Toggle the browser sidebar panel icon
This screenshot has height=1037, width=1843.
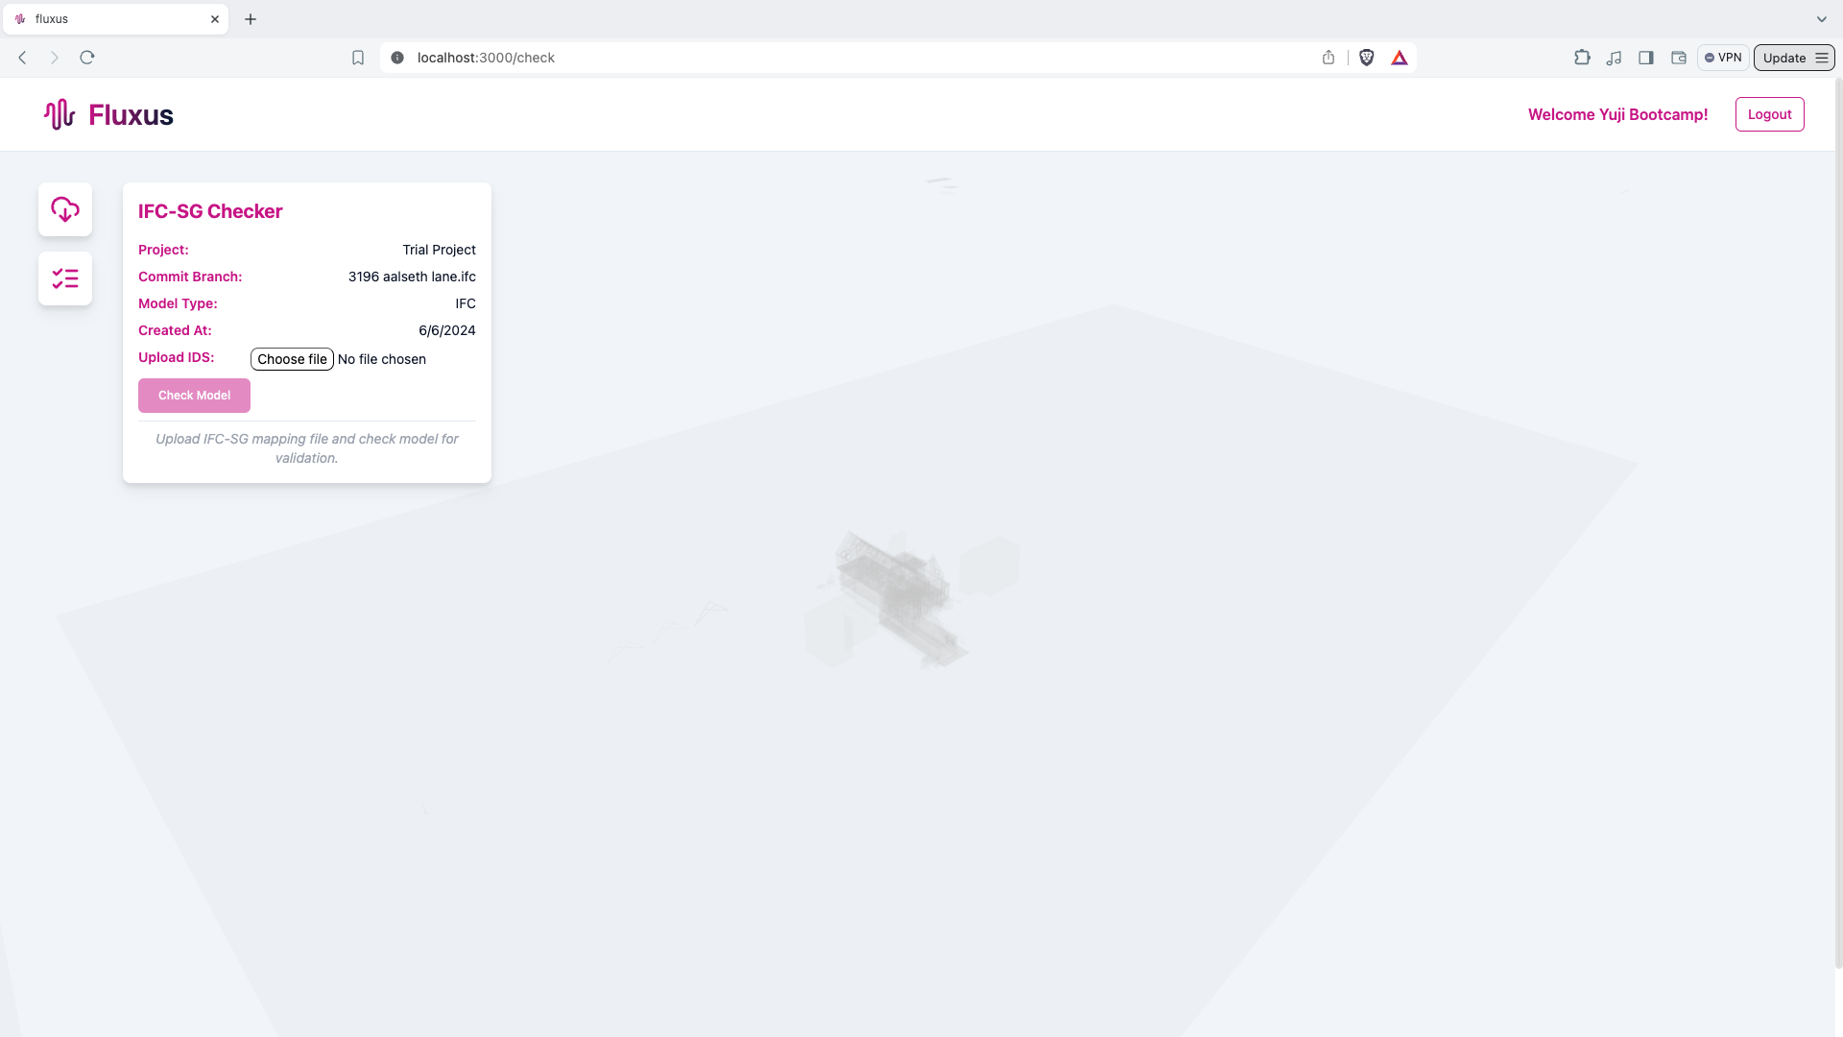(x=1646, y=58)
